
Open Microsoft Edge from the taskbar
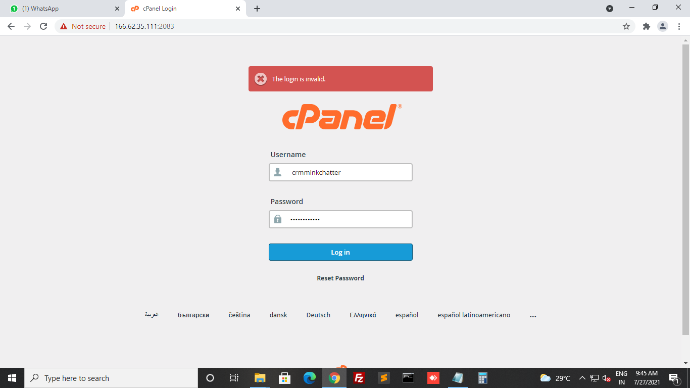(x=309, y=378)
